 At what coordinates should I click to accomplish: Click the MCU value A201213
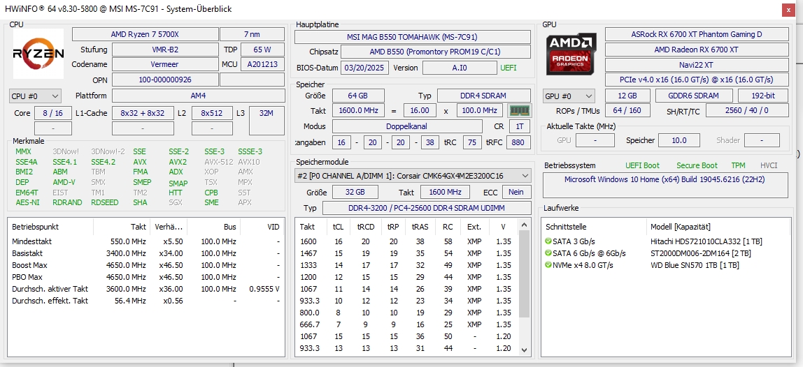[x=263, y=64]
